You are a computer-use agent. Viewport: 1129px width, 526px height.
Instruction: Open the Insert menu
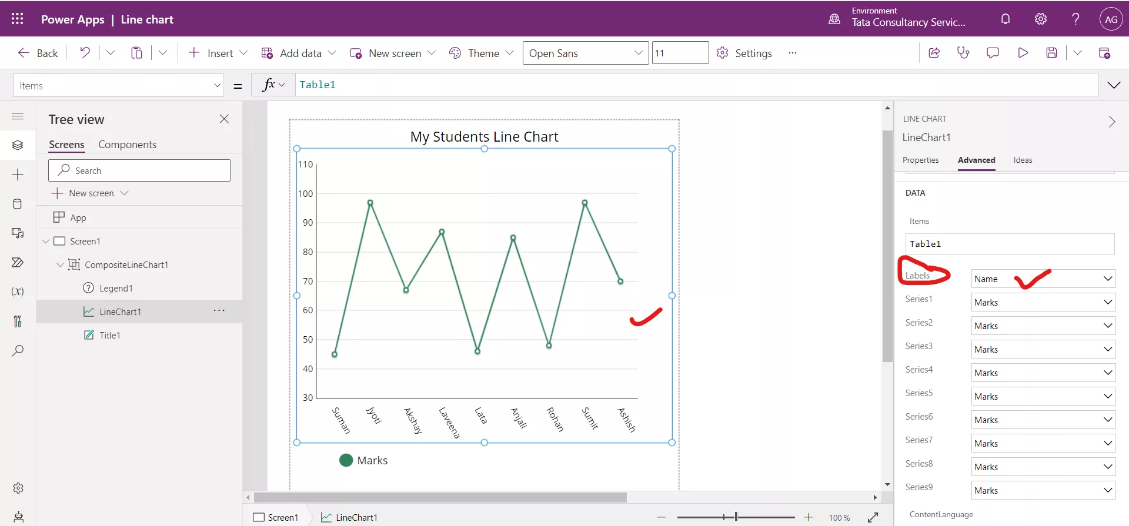[218, 53]
